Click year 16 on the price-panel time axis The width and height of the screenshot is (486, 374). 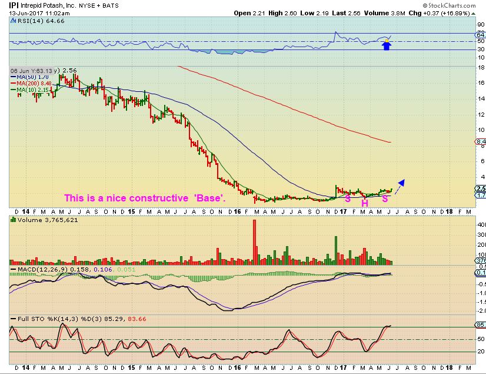237,211
